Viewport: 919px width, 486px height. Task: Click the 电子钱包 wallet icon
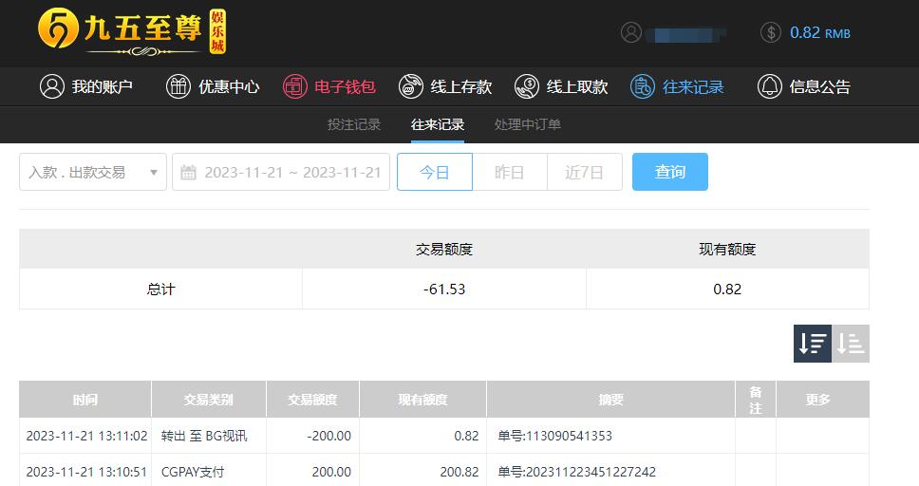click(x=295, y=86)
